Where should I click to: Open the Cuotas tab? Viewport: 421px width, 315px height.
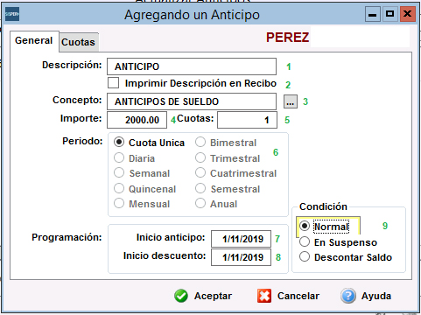78,42
